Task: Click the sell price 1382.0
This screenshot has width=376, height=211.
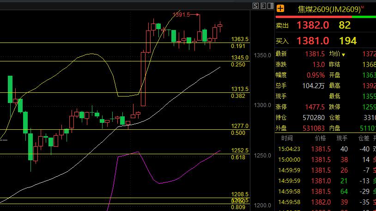Action: (313, 25)
